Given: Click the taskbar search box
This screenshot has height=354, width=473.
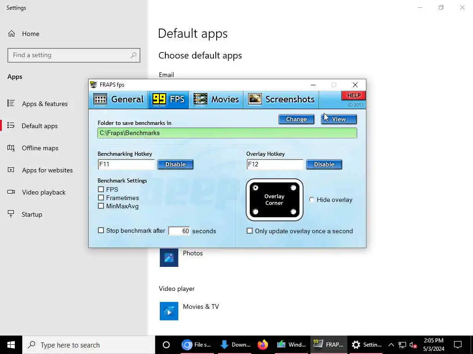Looking at the screenshot, I should [89, 345].
